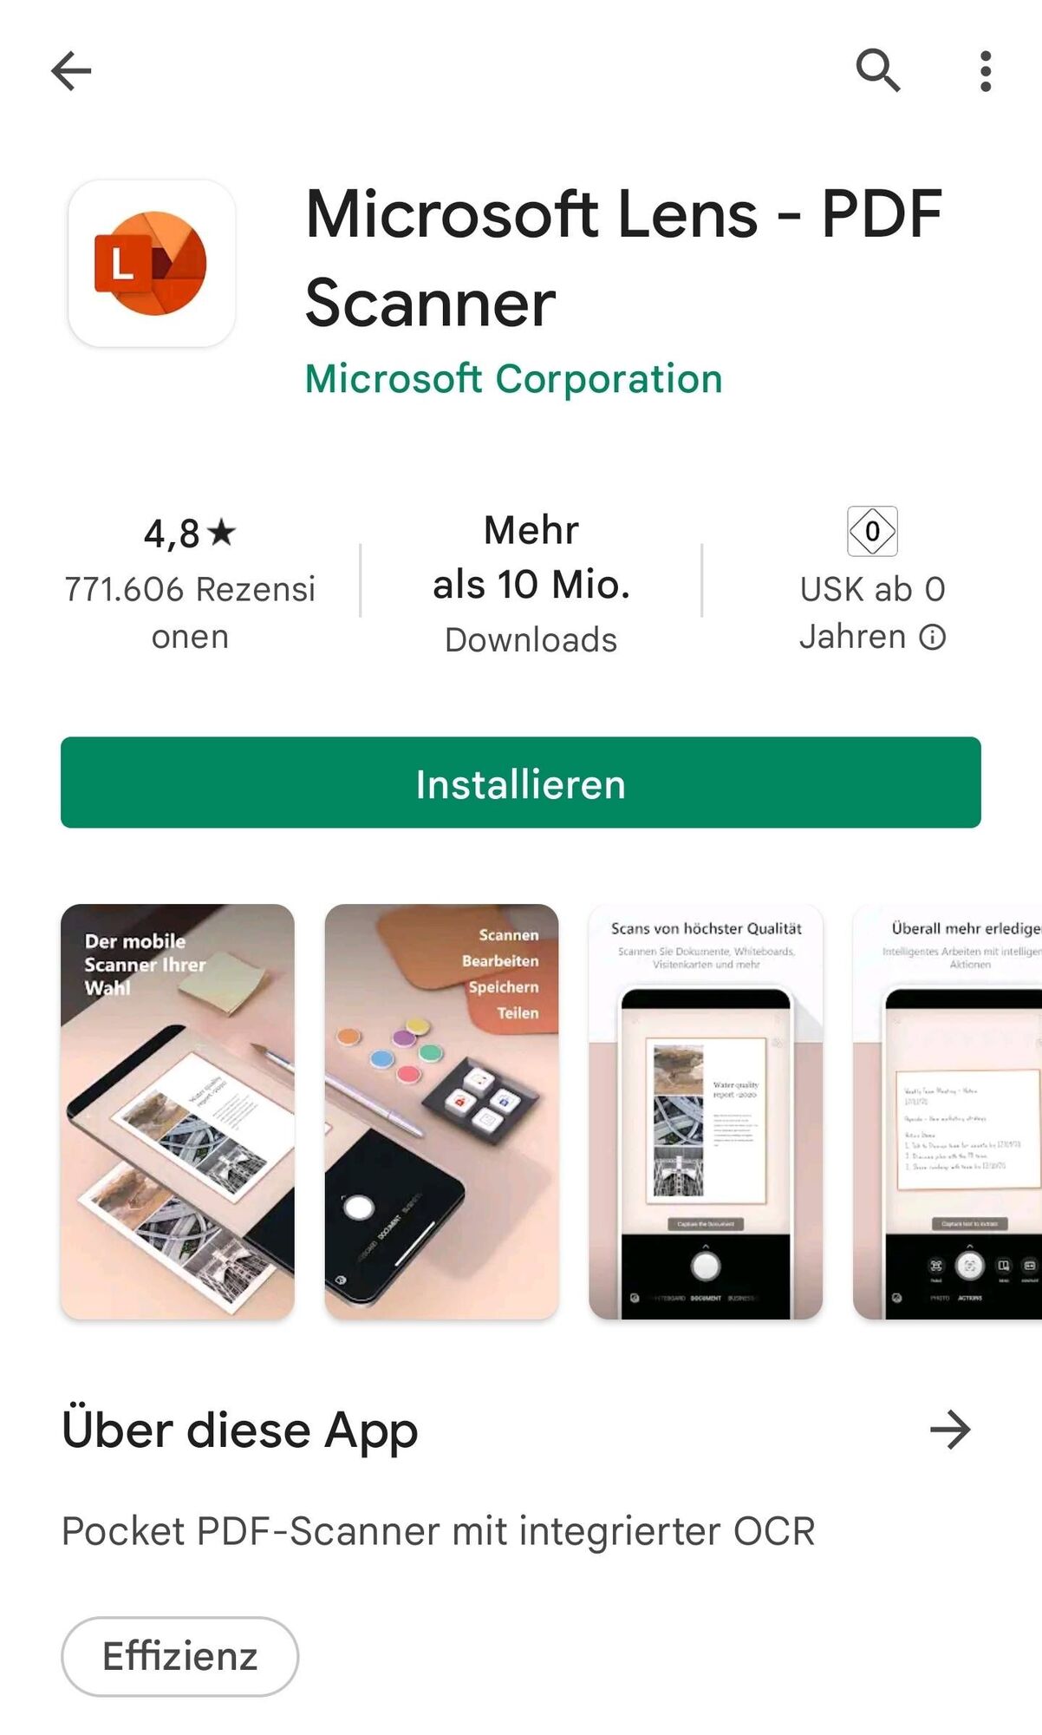
Task: Tap the Microsoft Lens - PDF Scanner title
Action: (624, 258)
